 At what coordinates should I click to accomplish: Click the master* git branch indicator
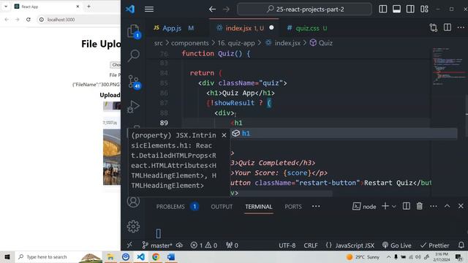click(157, 245)
